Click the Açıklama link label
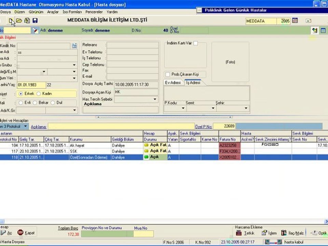328x246 pixels. (x=39, y=127)
